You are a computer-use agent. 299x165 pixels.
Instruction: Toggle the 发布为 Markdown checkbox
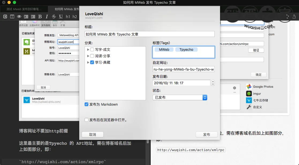86,104
